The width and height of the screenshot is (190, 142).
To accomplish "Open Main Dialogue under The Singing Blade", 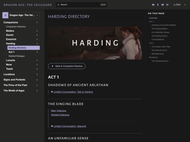I will [x=58, y=110].
